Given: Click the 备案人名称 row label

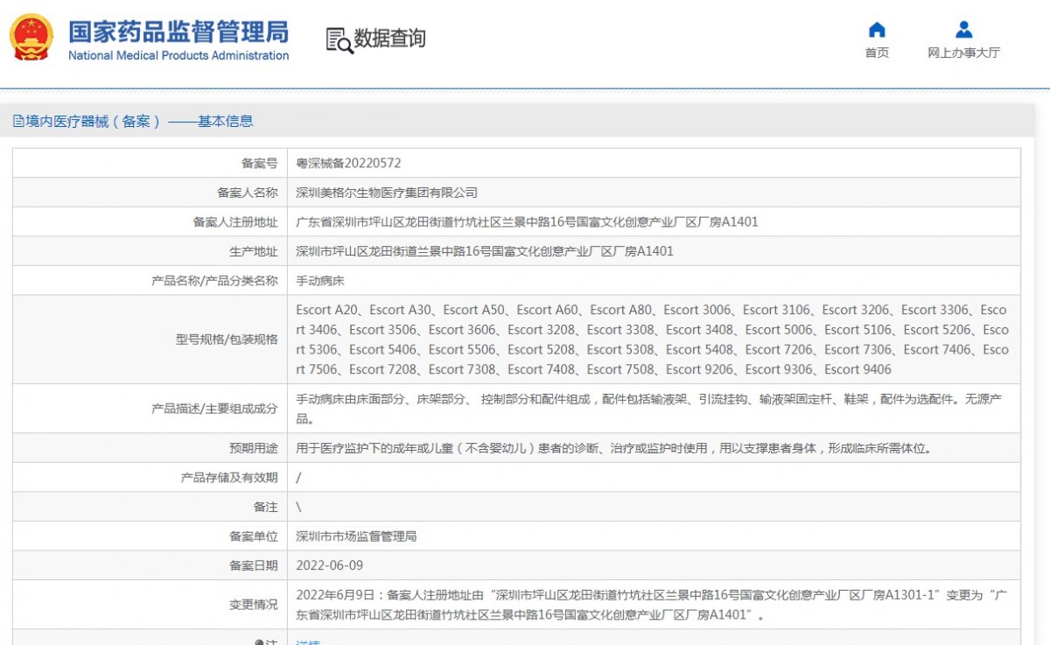Looking at the screenshot, I should pyautogui.click(x=247, y=193).
